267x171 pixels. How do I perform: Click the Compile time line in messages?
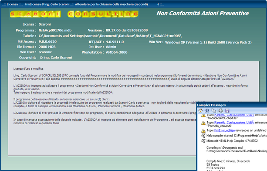coord(228,161)
